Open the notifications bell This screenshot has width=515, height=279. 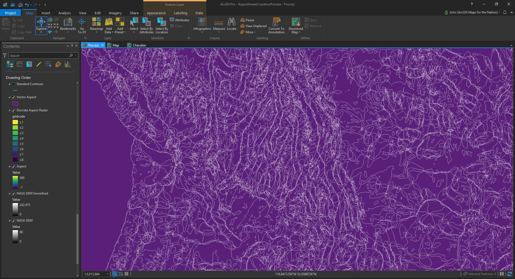tap(505, 12)
